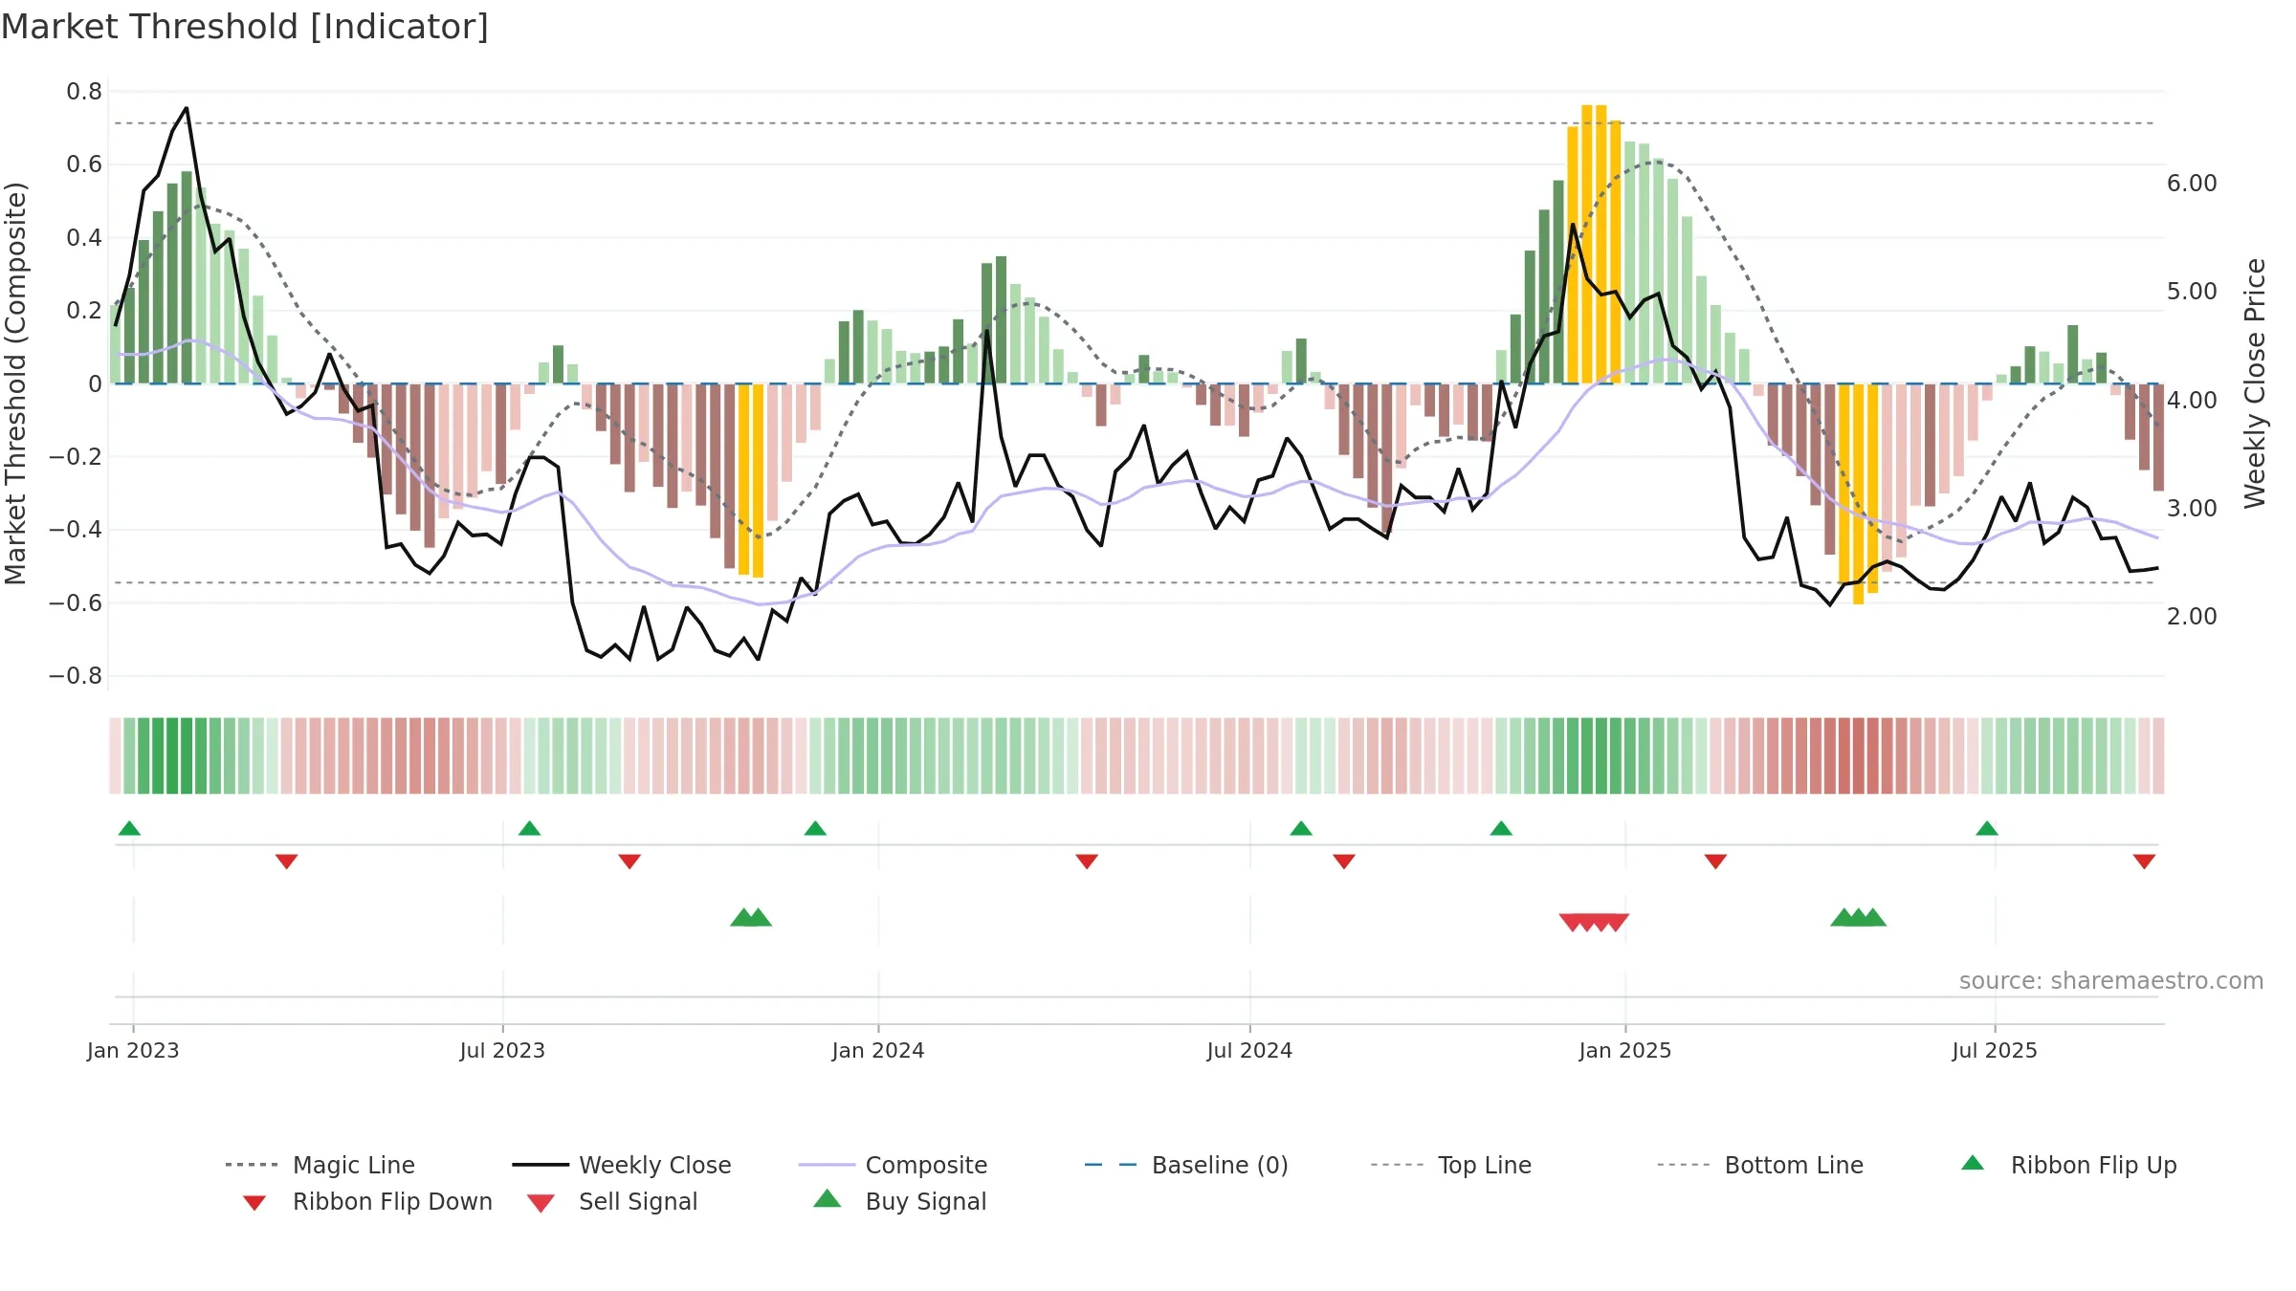This screenshot has height=1291, width=2296.
Task: Toggle the Weekly Close legend entry
Action: pos(622,1165)
